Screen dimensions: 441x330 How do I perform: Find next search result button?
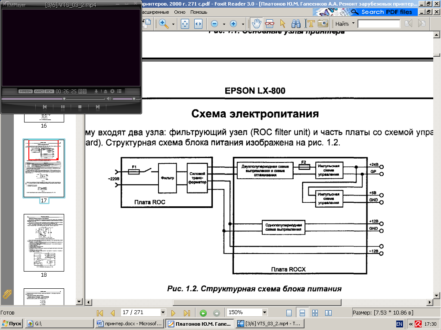[422, 24]
